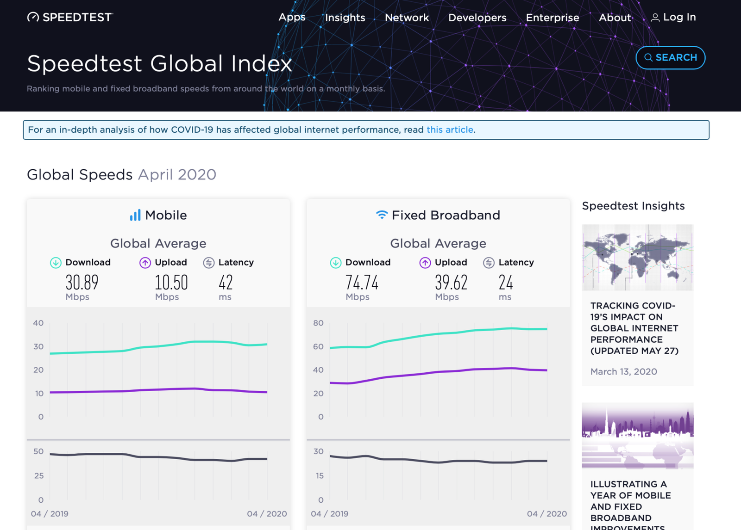The height and width of the screenshot is (530, 741).
Task: Select Enterprise in the navigation bar
Action: pos(553,18)
